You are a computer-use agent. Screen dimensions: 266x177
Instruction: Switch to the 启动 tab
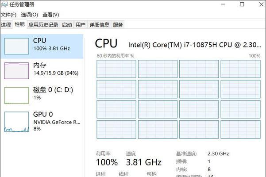click(x=67, y=25)
